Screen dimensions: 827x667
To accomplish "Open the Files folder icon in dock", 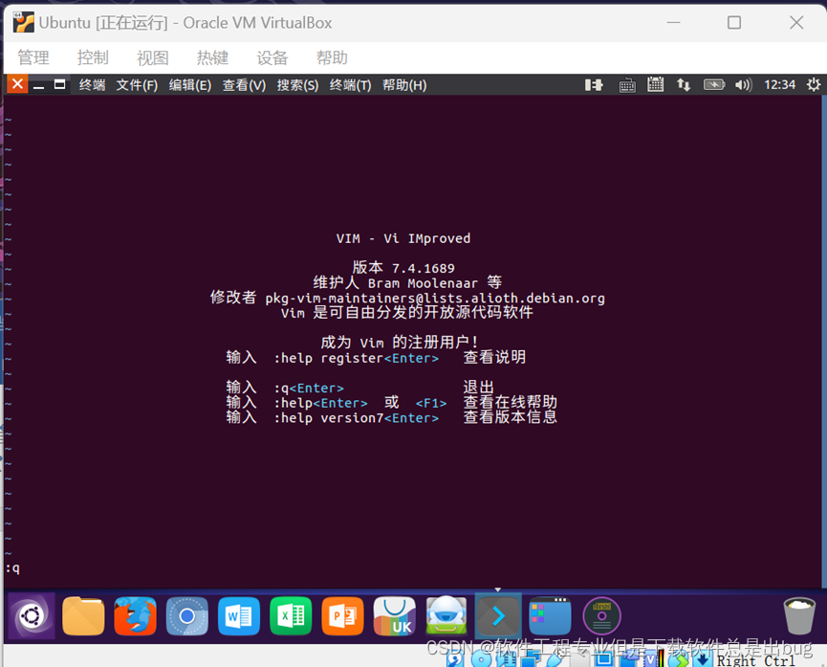I will click(83, 615).
